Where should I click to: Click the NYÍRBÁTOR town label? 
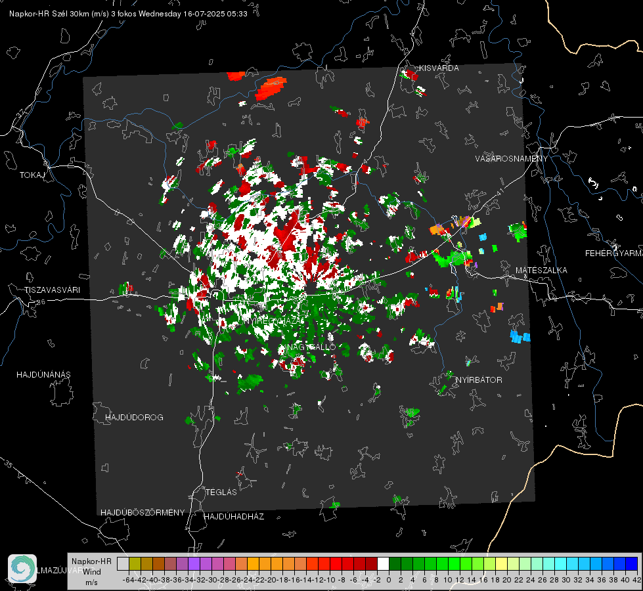tap(479, 380)
